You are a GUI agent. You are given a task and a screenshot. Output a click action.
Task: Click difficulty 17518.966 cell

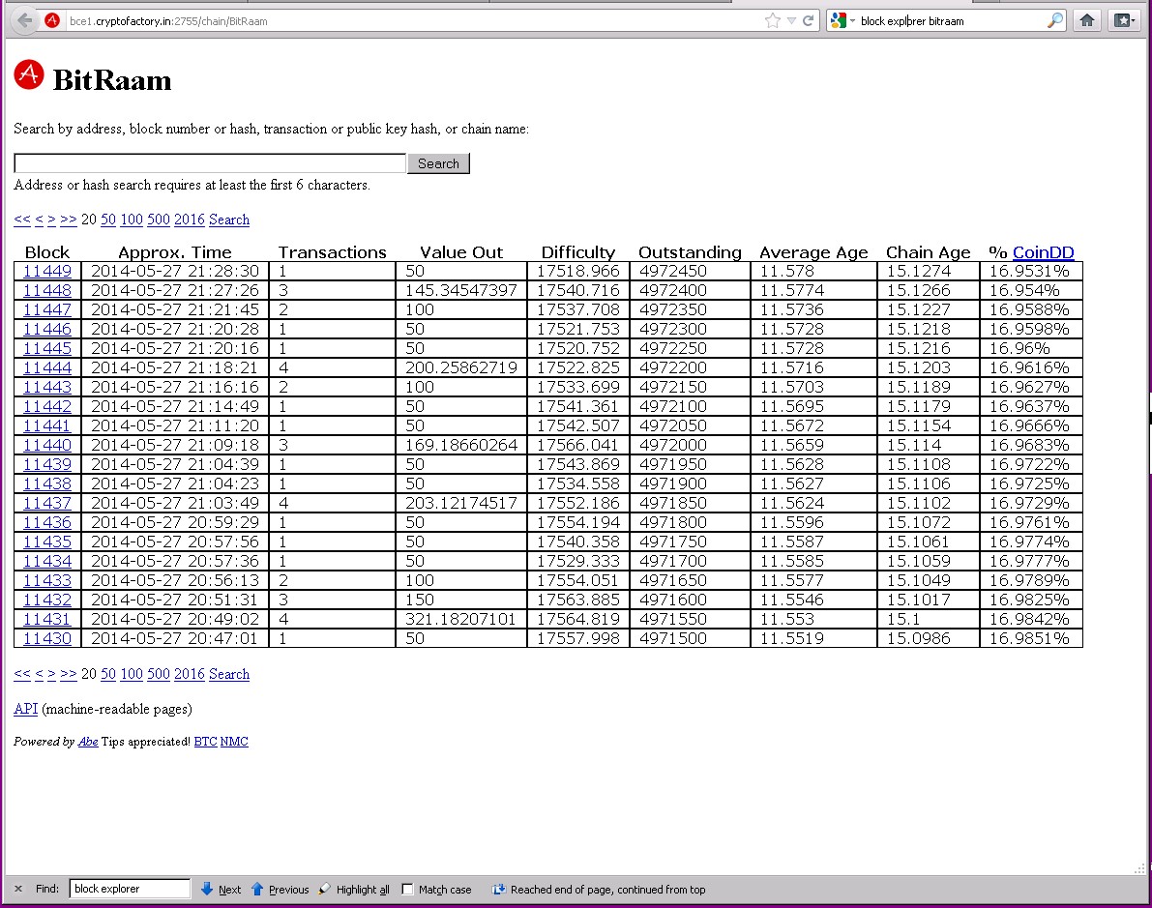pos(578,271)
